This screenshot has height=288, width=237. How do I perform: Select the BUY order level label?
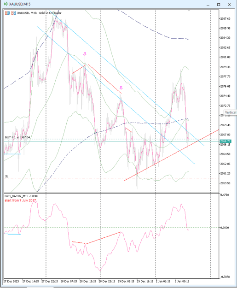(17, 137)
